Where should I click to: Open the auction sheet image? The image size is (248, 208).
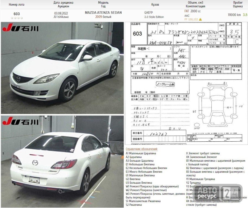coord(186,83)
